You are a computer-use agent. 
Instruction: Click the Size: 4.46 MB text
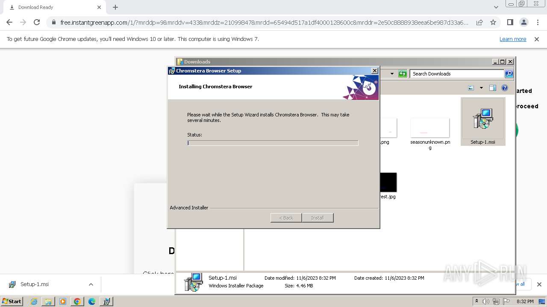(x=299, y=286)
